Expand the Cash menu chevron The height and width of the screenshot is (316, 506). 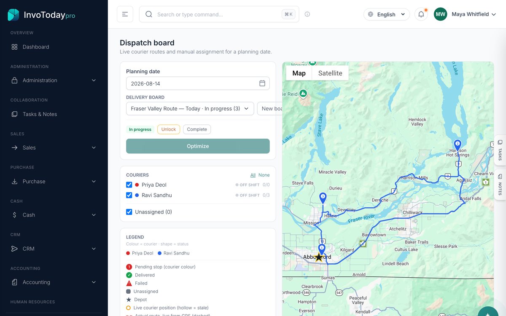coord(94,215)
